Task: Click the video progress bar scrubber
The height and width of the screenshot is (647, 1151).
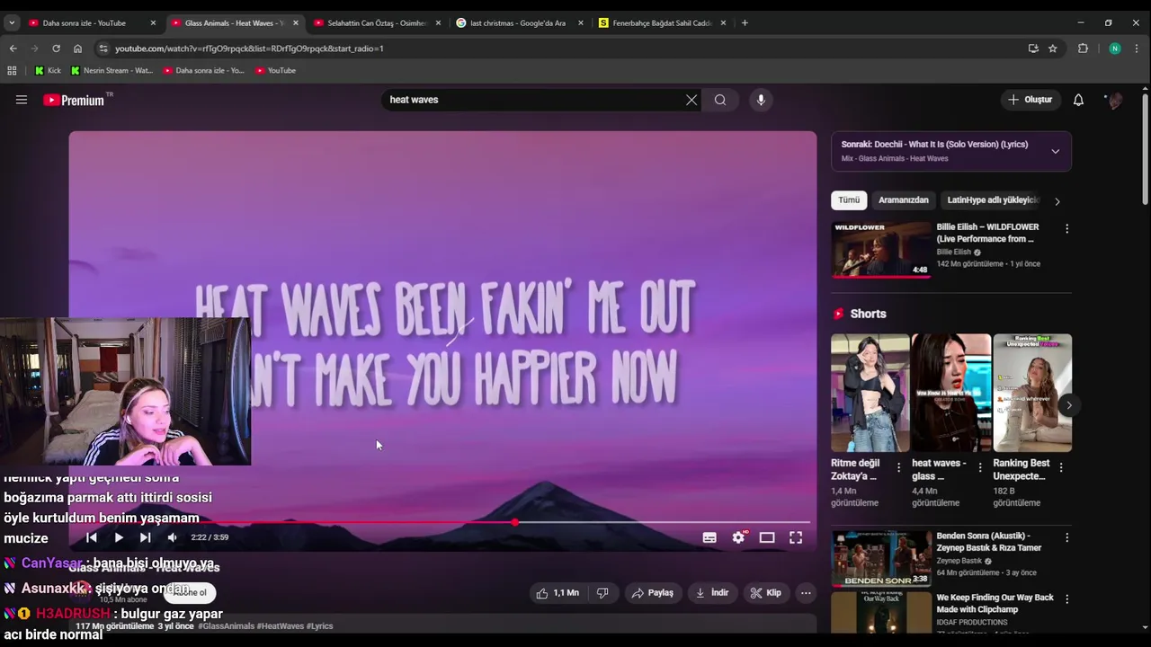Action: click(514, 522)
